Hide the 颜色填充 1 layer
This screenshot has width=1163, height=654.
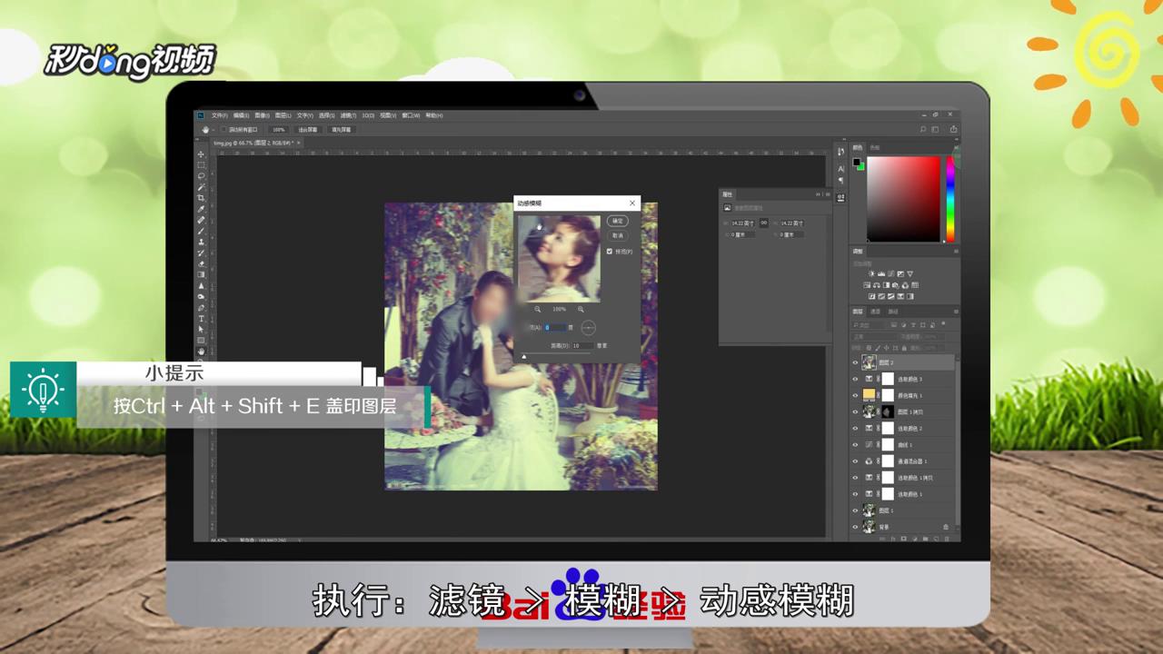[x=855, y=395]
